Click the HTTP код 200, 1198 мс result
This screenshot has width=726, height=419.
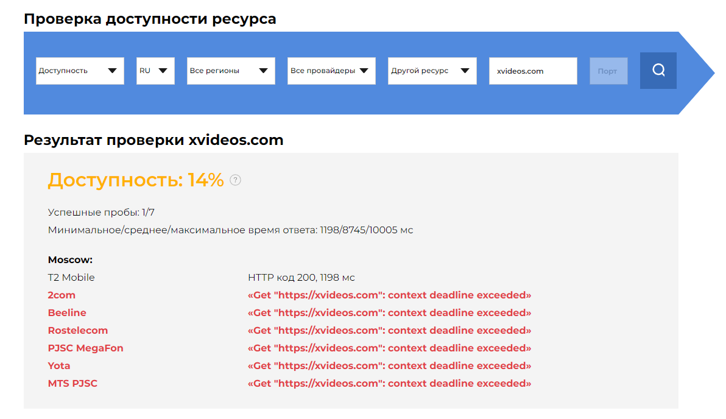tap(301, 277)
